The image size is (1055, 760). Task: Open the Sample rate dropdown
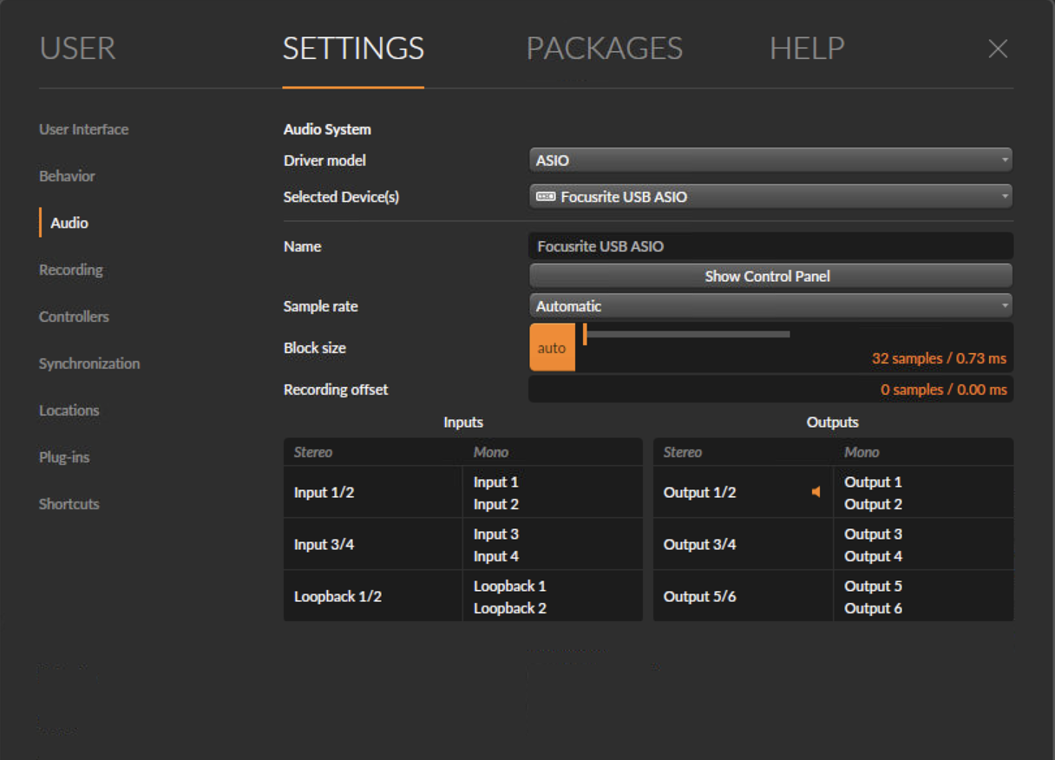pos(770,305)
